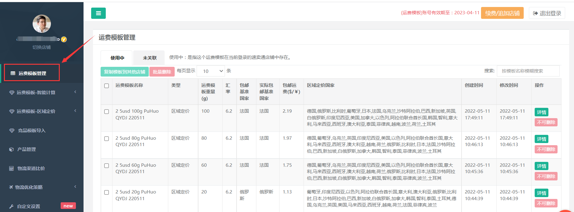Focus the 按模板名称模糊搜索 search field
Viewport: 574px width, 212px height.
pos(528,71)
